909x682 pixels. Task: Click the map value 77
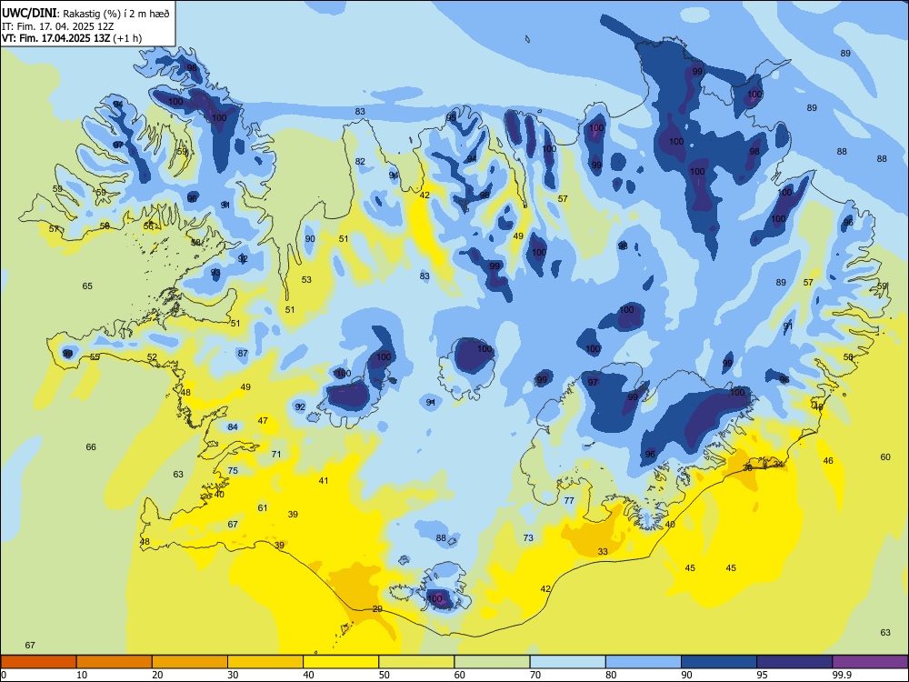pyautogui.click(x=569, y=500)
